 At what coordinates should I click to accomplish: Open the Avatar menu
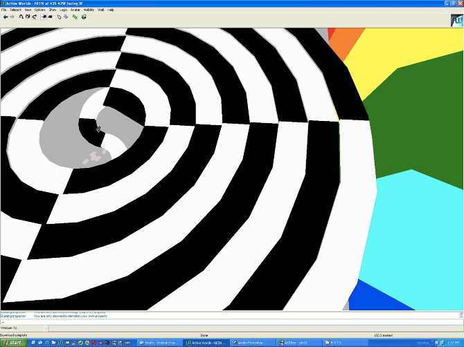click(x=75, y=10)
